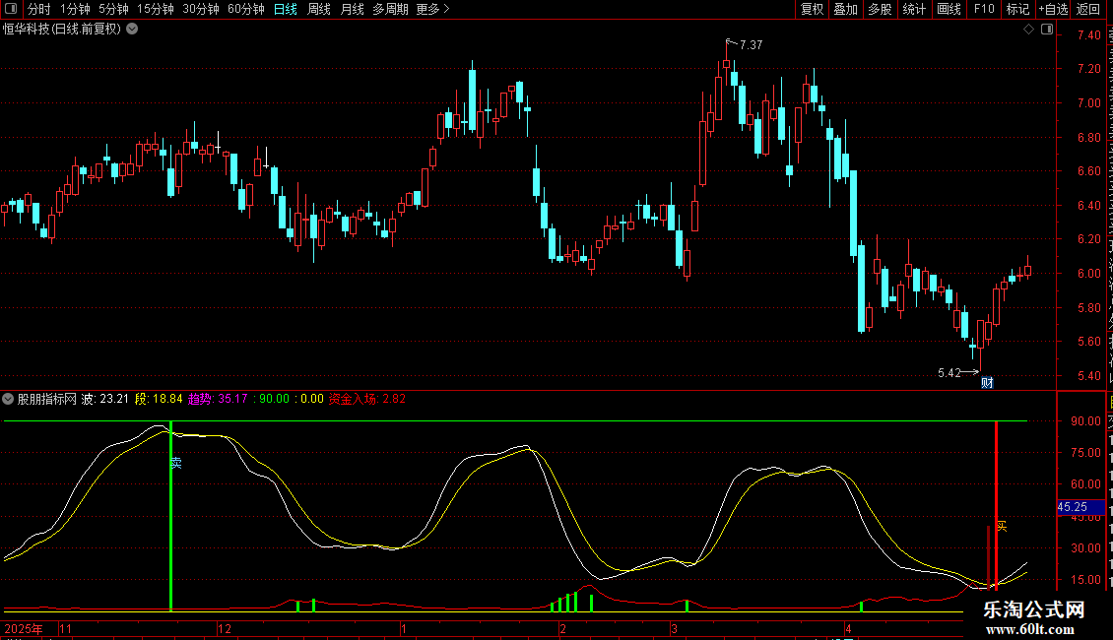Click the diamond icon above main chart
The width and height of the screenshot is (1113, 640).
1028,30
